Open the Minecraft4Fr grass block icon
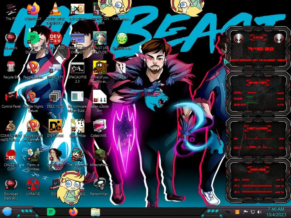 pyautogui.click(x=99, y=155)
